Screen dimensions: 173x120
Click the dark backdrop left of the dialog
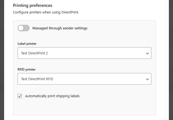point(2,55)
